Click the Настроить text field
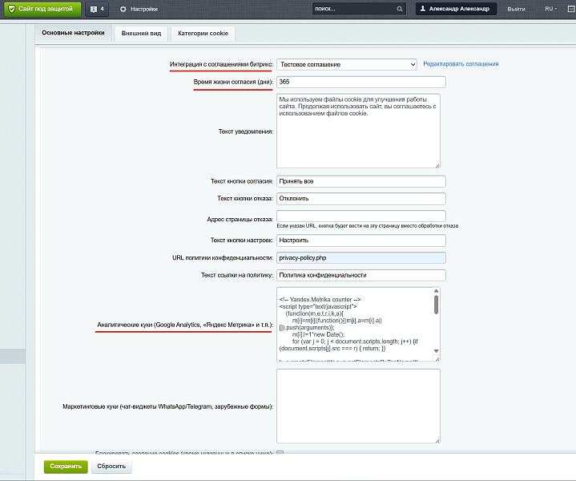 point(361,240)
